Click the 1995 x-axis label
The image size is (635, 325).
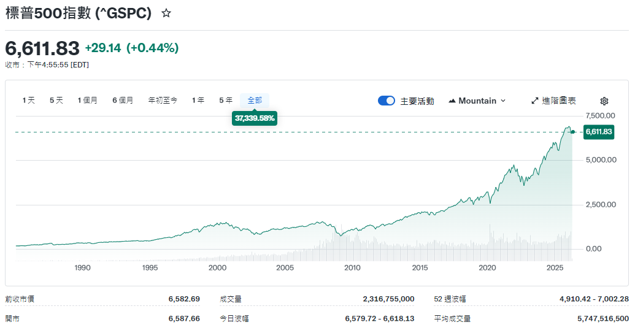[150, 267]
